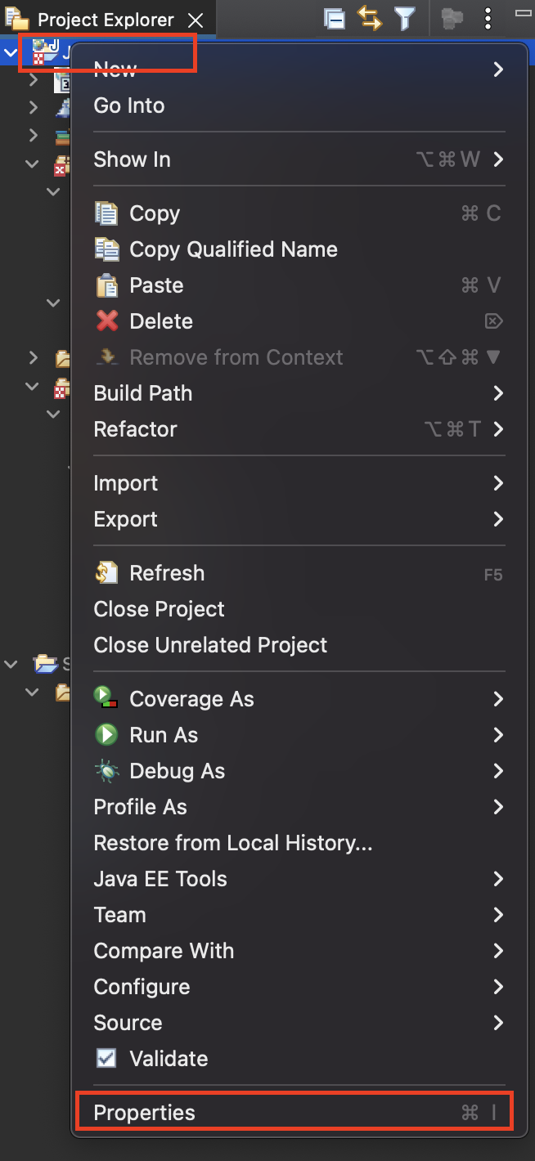Screen dimensions: 535x1161
Task: Toggle the Validate checkbox
Action: 106,1059
